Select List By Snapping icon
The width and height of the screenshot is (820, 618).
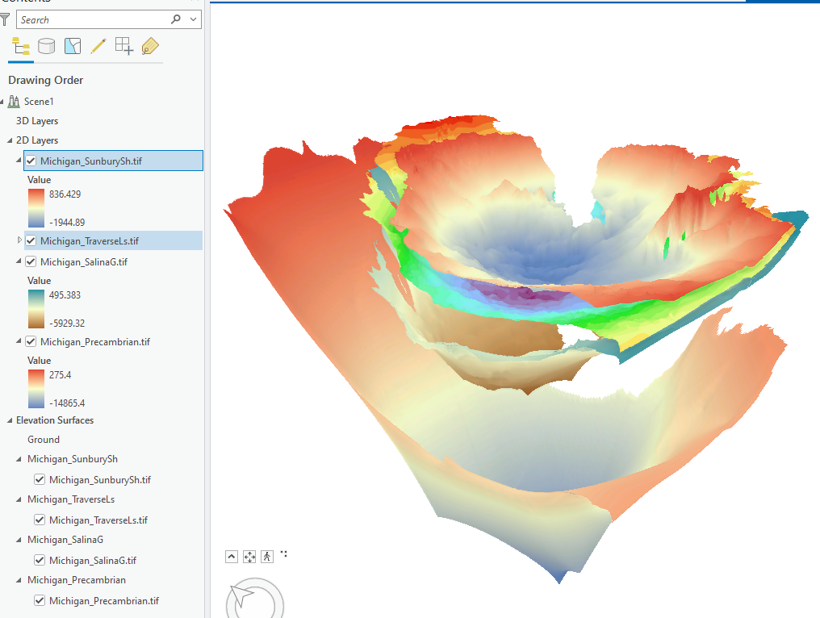[x=124, y=47]
